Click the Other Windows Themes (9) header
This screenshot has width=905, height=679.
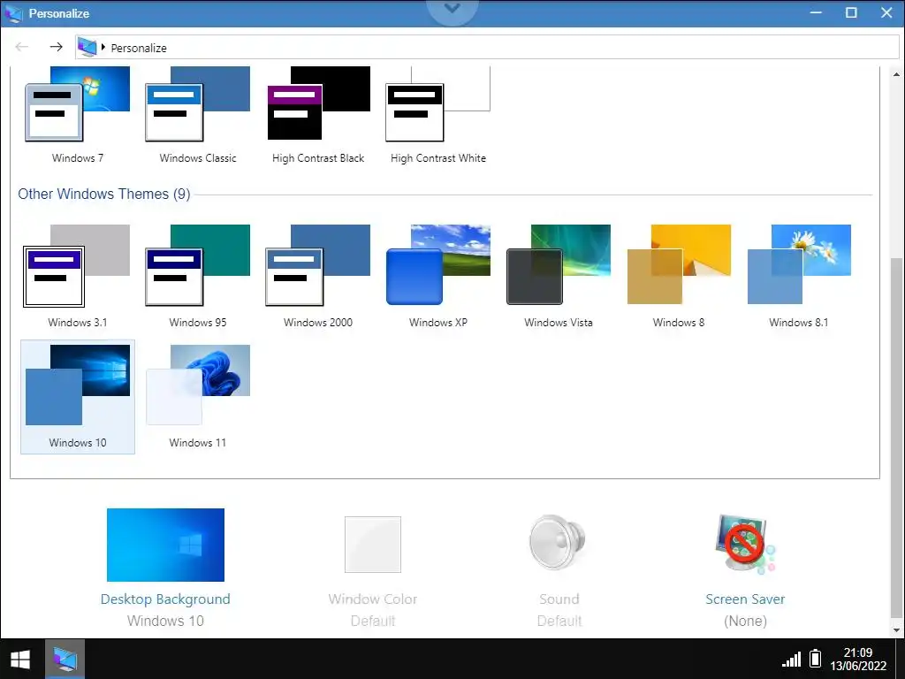(x=104, y=194)
